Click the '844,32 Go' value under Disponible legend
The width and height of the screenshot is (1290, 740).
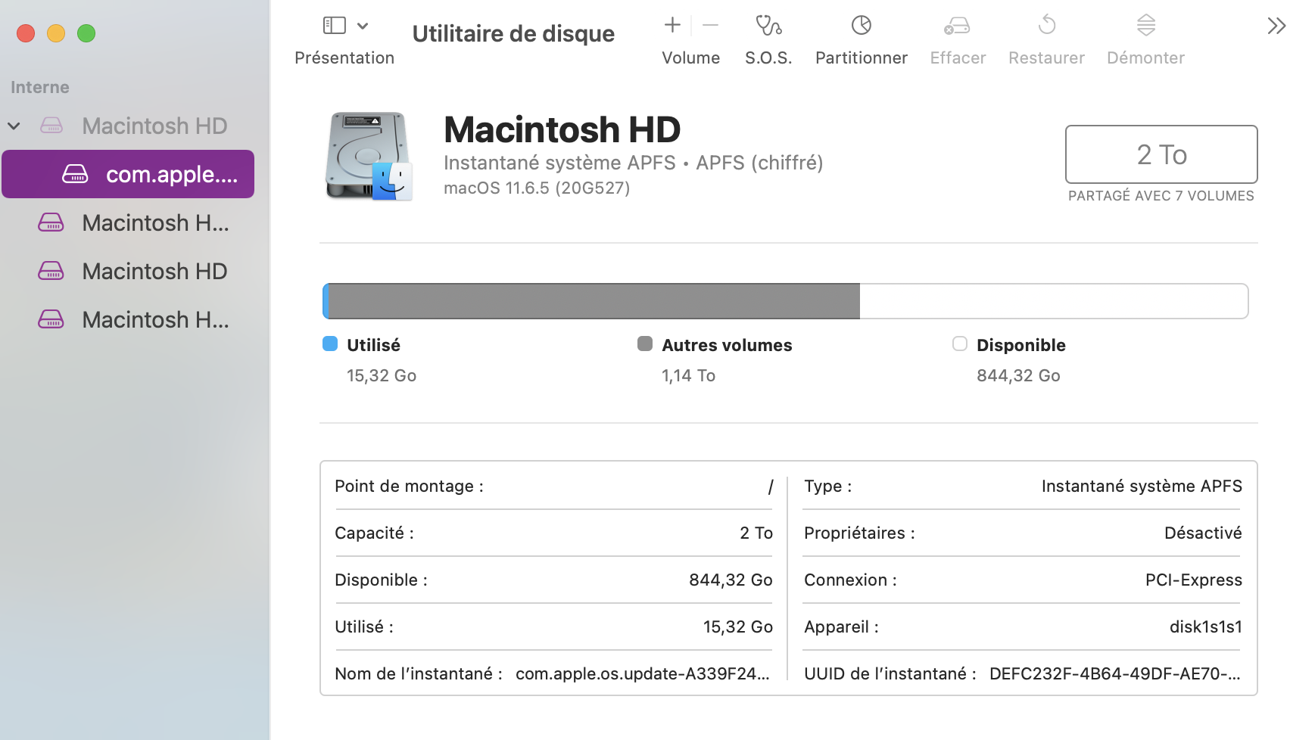click(x=1018, y=375)
